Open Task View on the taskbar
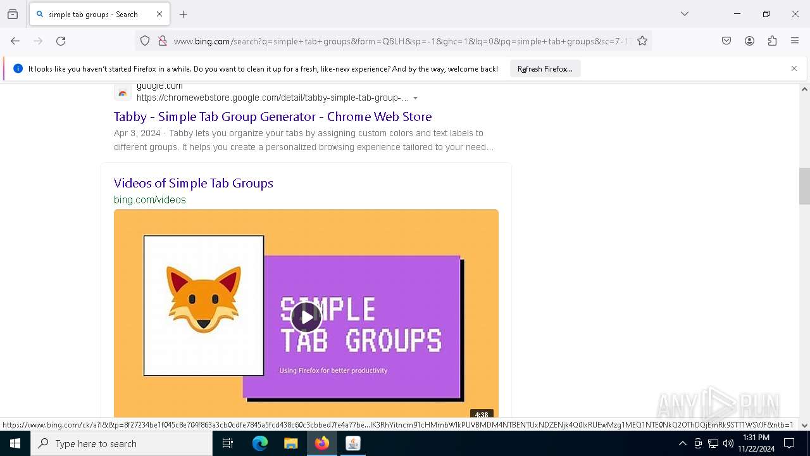The width and height of the screenshot is (810, 456). [x=228, y=443]
